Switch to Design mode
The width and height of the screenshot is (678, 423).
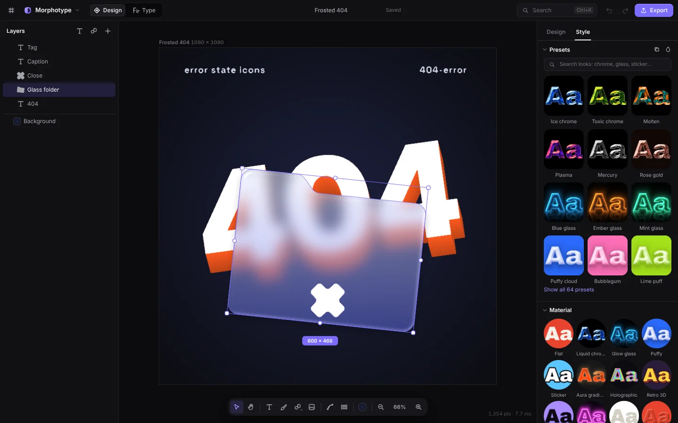pyautogui.click(x=108, y=10)
